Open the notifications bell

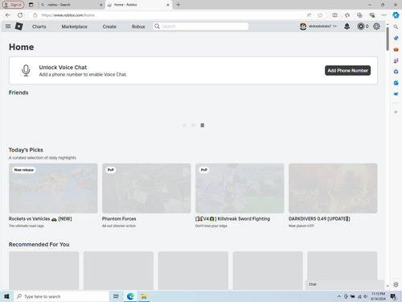click(x=347, y=27)
